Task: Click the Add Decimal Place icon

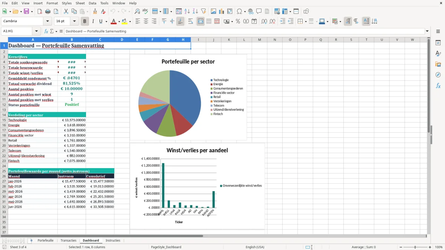Action: coord(264,21)
